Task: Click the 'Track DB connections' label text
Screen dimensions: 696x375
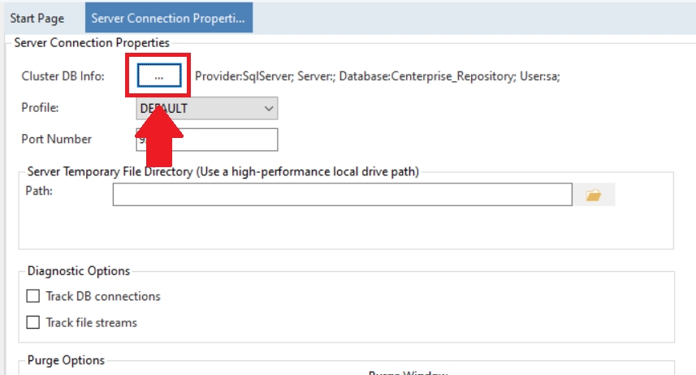Action: (103, 296)
